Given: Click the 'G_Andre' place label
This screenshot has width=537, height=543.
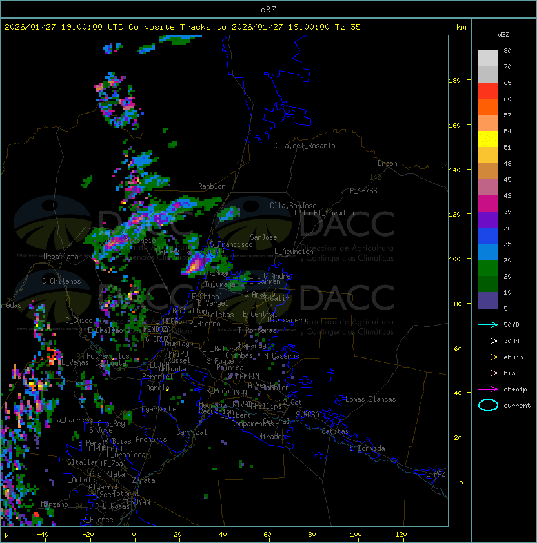Looking at the screenshot, I should (277, 276).
